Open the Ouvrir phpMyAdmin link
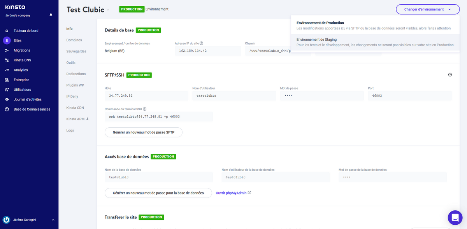Image resolution: width=467 pixels, height=229 pixels. pos(231,193)
